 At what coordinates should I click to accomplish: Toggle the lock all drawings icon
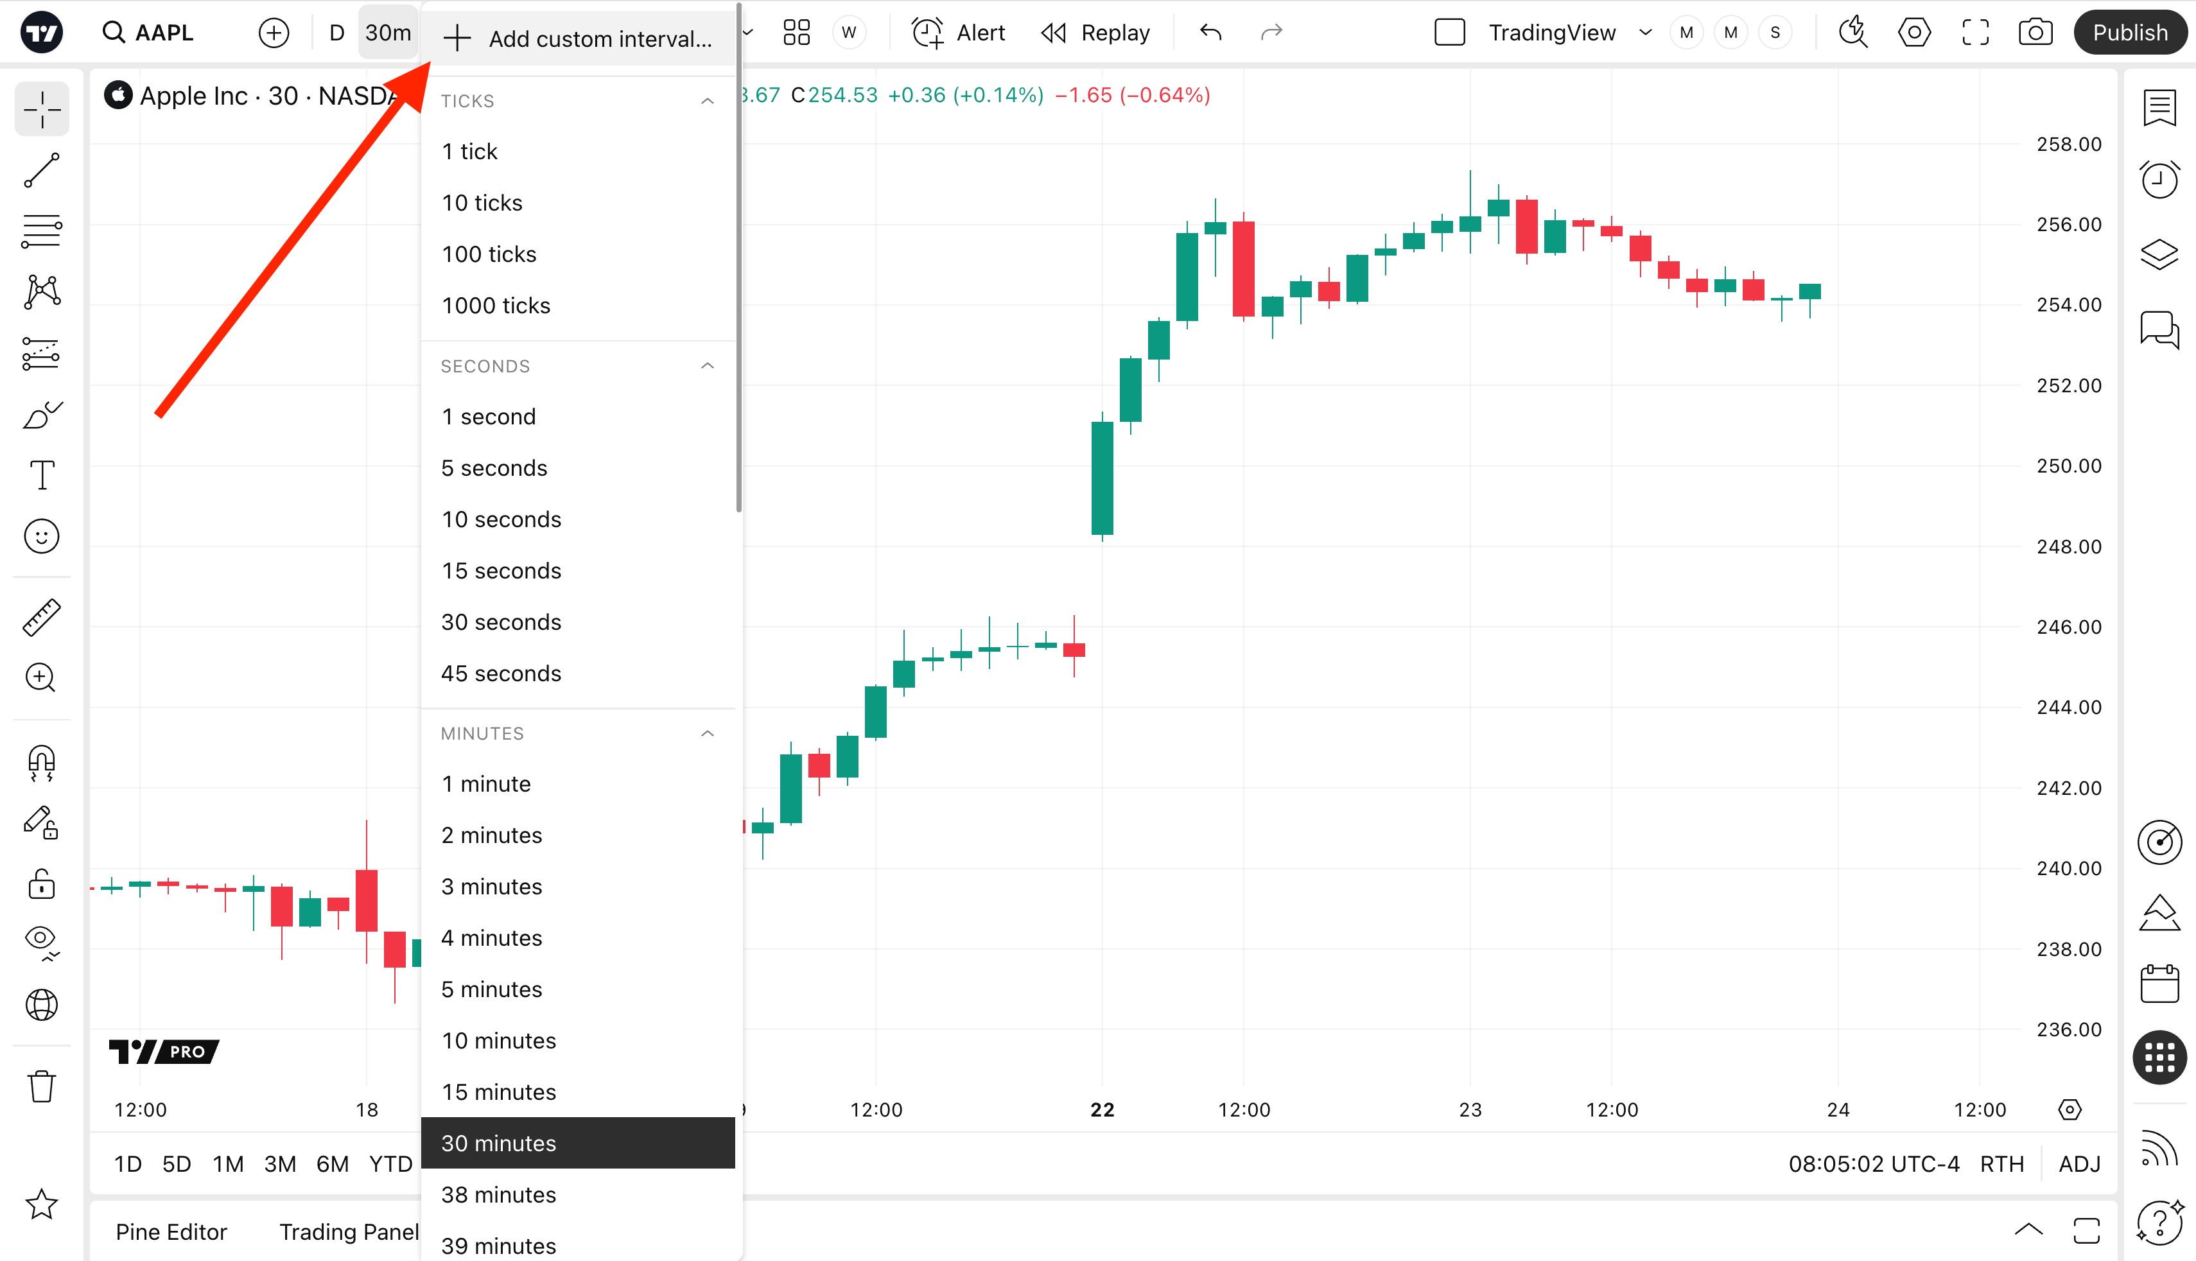[x=42, y=885]
